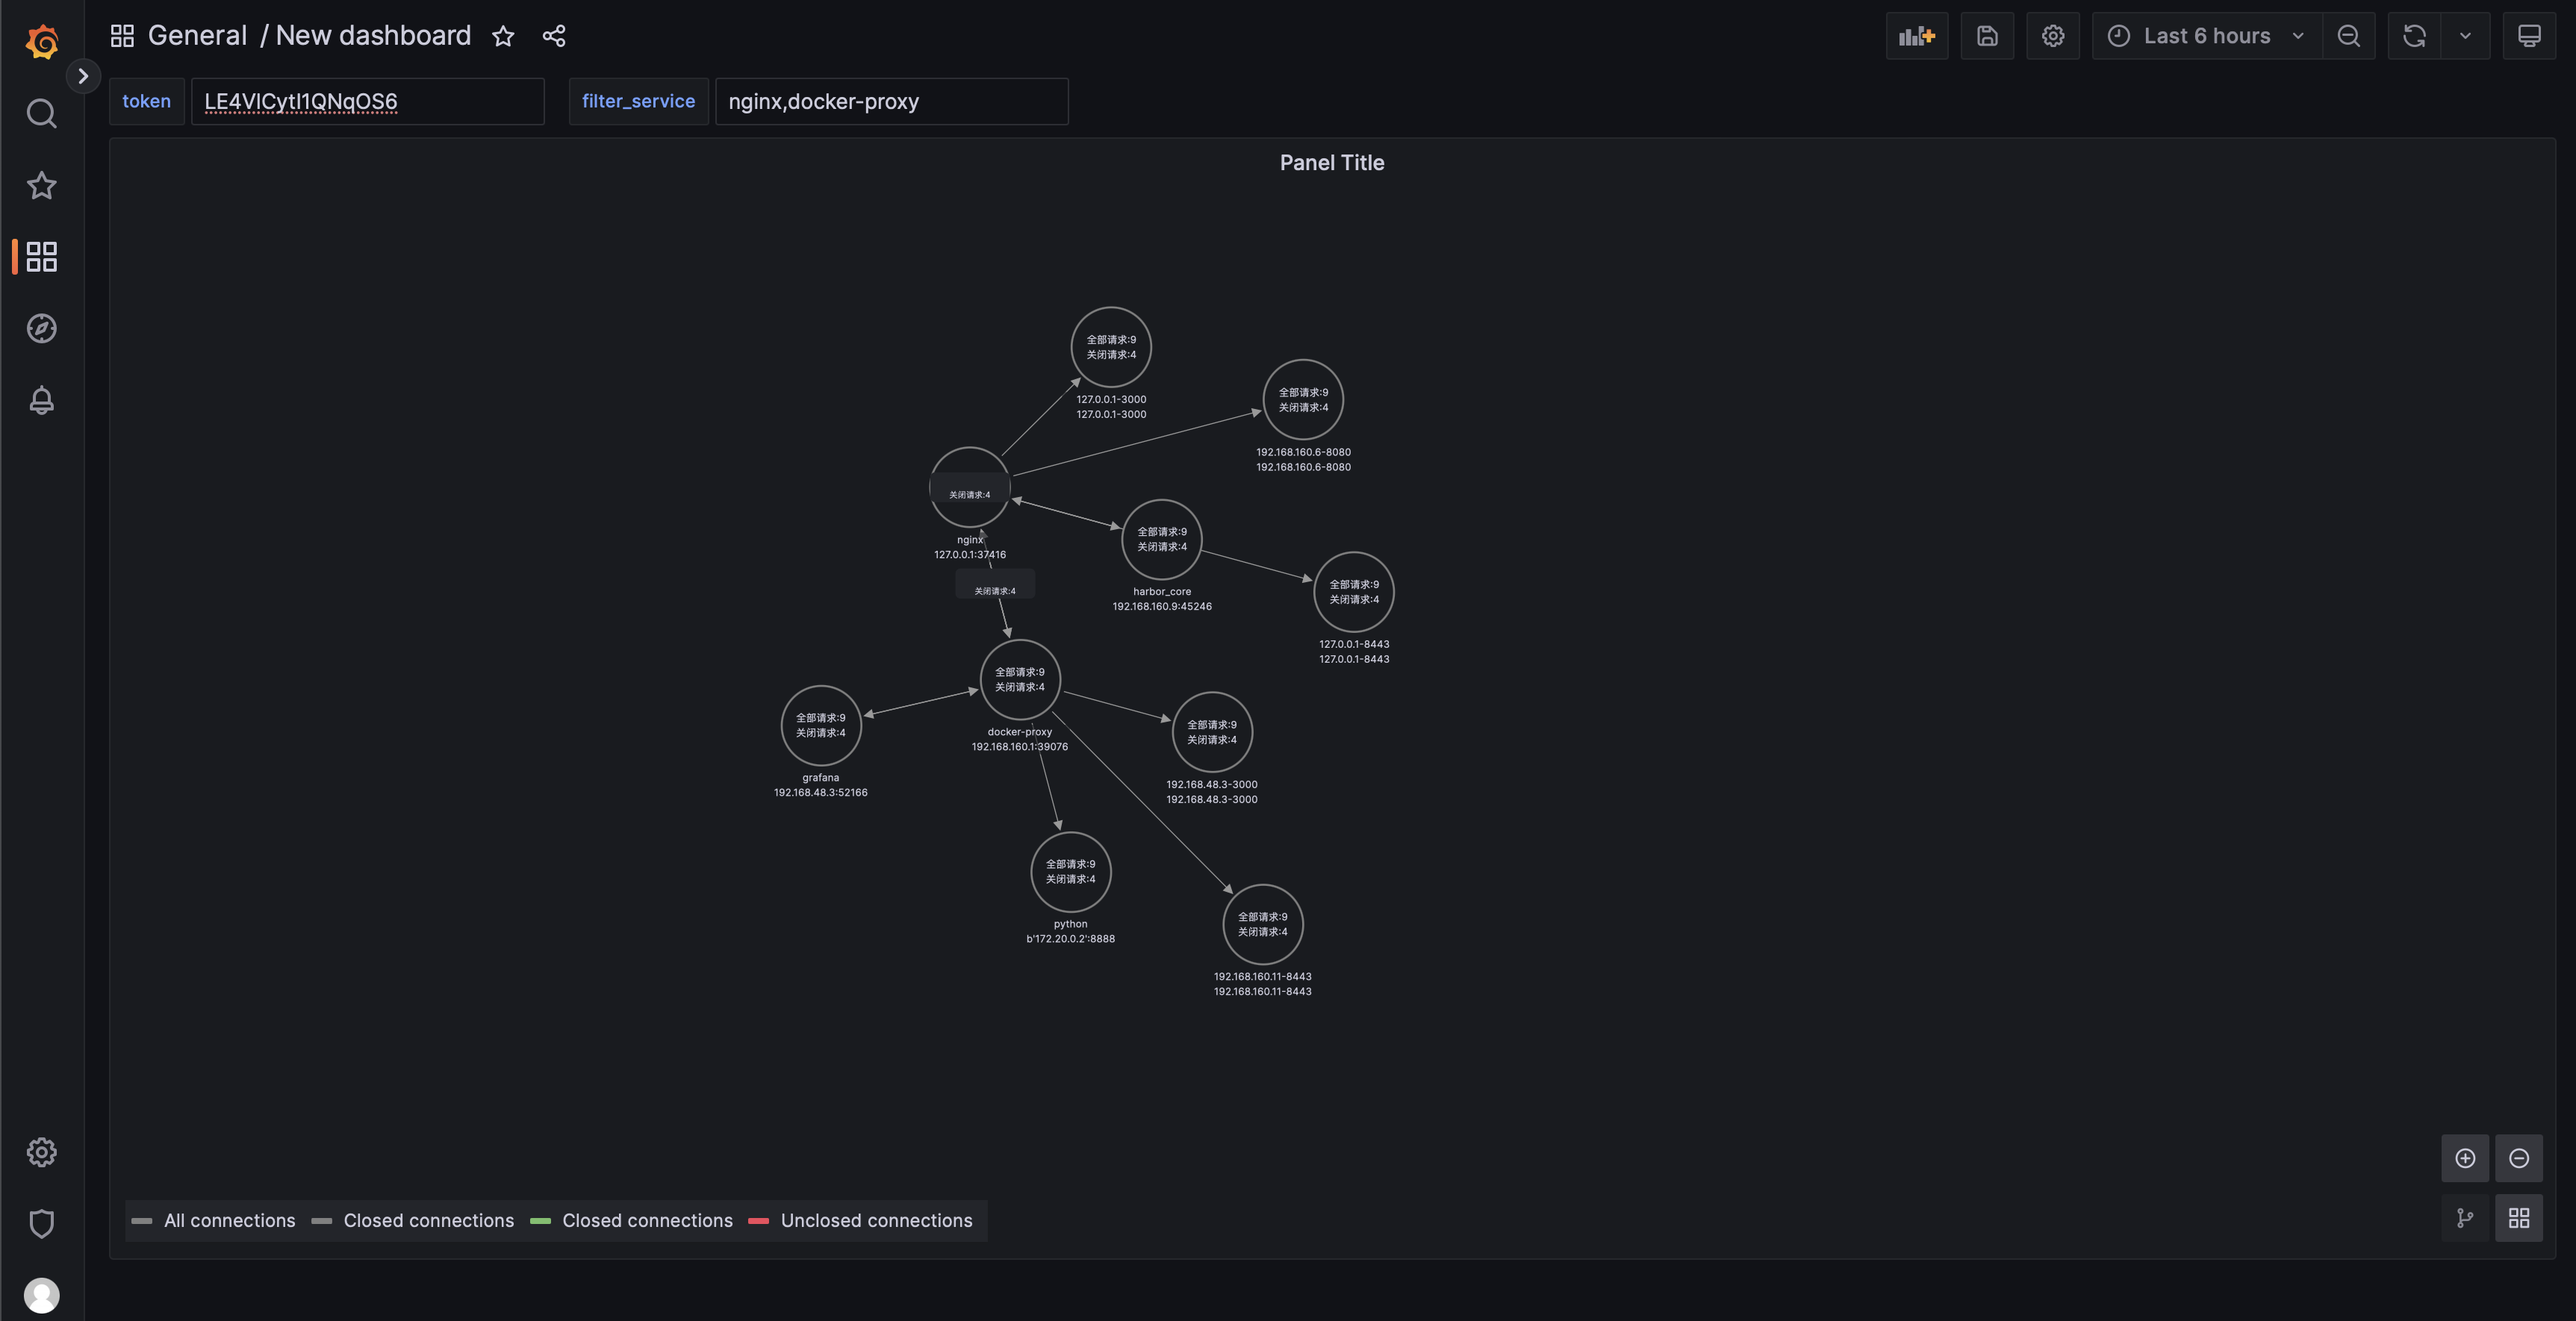Open dashboard settings gear icon
2576x1321 pixels.
(2052, 36)
